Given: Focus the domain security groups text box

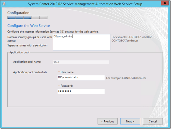Looking at the screenshot, I should click(x=81, y=42).
